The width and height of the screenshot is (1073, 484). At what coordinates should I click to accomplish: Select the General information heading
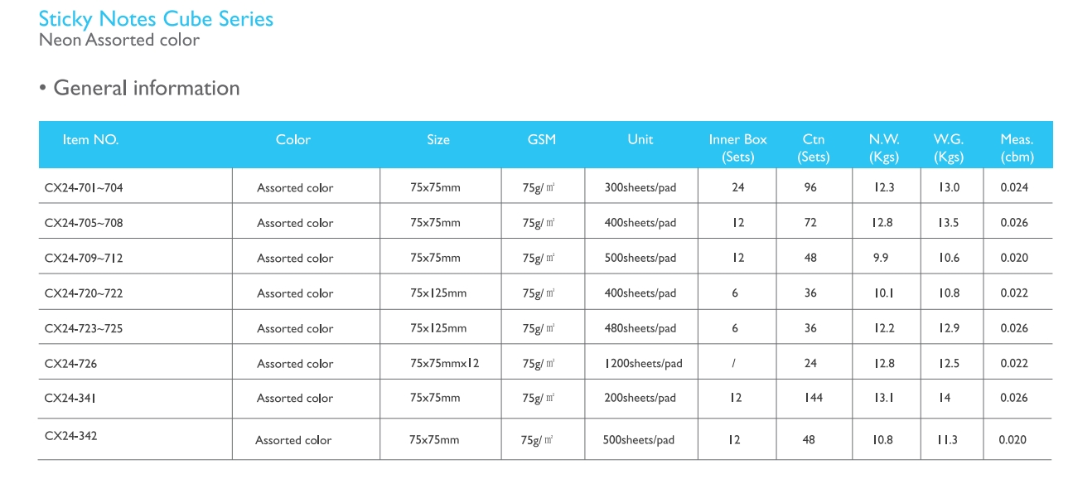pos(147,88)
